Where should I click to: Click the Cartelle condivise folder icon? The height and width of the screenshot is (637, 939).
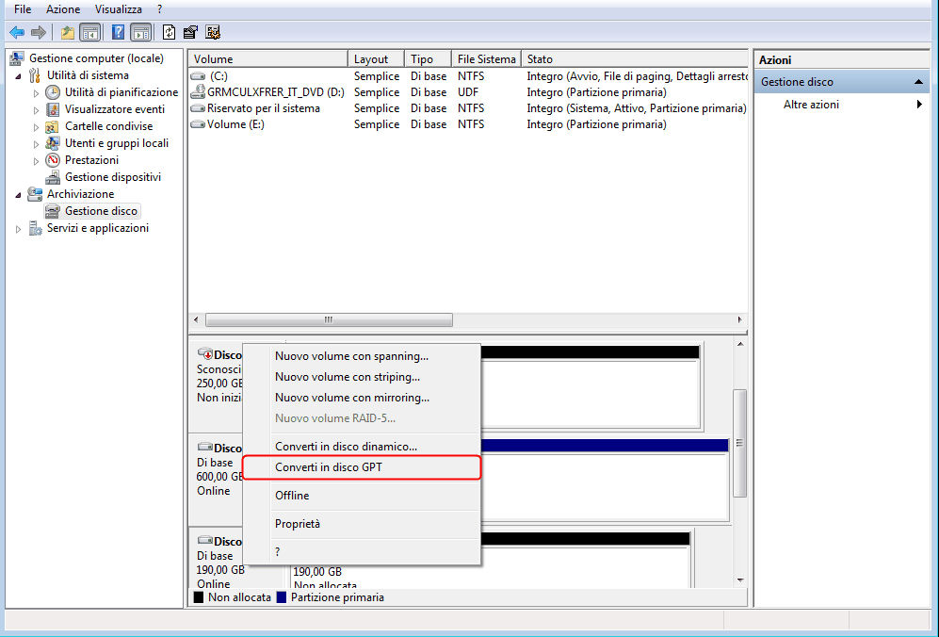53,126
